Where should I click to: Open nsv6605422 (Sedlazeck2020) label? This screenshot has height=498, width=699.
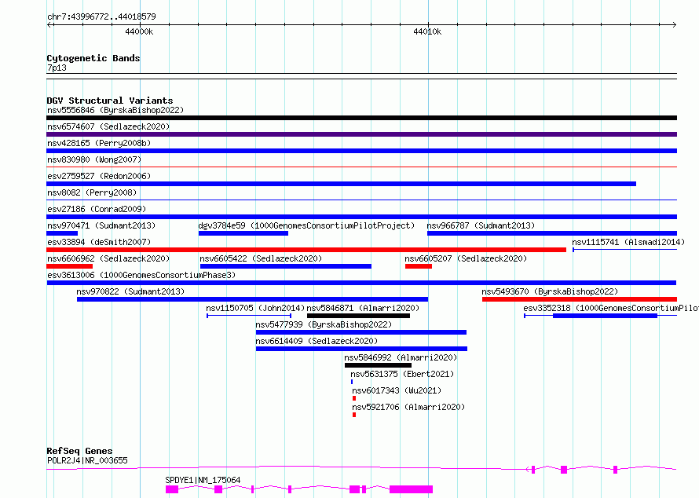261,258
